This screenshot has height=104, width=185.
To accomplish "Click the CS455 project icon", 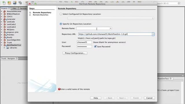I will (x=5, y=17).
